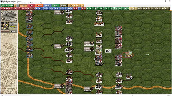
Task: Click the olive binoculars icon
Action: tap(160, 8)
